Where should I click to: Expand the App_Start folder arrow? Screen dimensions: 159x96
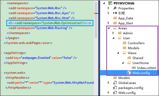[x=109, y=23]
